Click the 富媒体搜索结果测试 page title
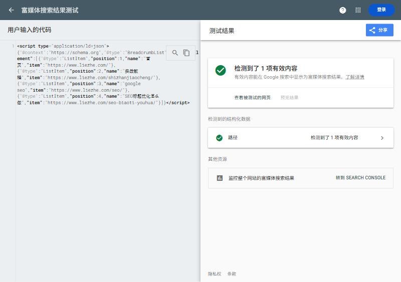Viewport: 401px width, 282px height. coord(50,10)
